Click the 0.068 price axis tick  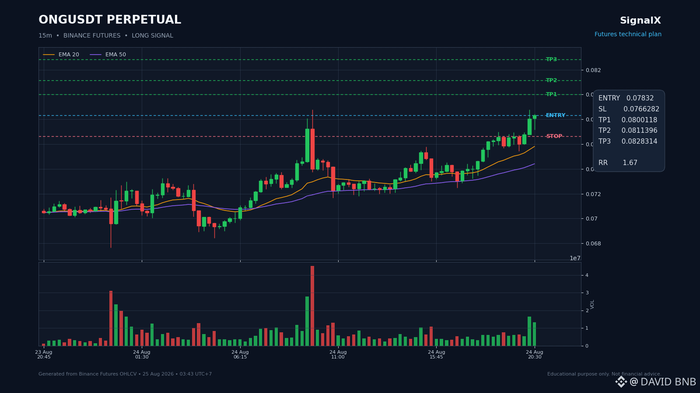[593, 244]
